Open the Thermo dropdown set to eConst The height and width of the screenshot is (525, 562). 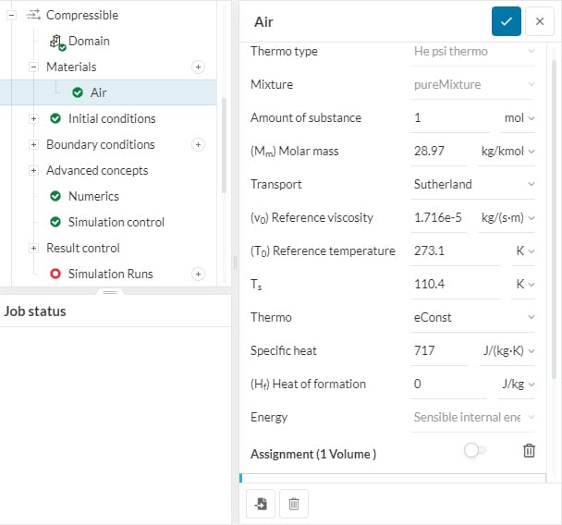point(473,317)
